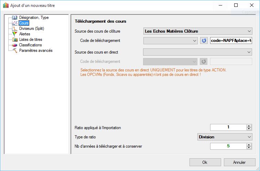Increase the import ratio value
The height and width of the screenshot is (171, 260).
(249, 126)
